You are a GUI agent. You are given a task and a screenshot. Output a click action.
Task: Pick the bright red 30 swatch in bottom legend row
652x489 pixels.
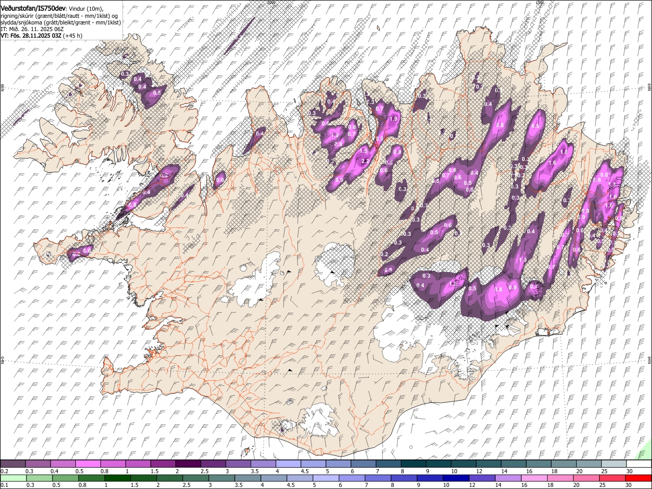tap(638, 478)
